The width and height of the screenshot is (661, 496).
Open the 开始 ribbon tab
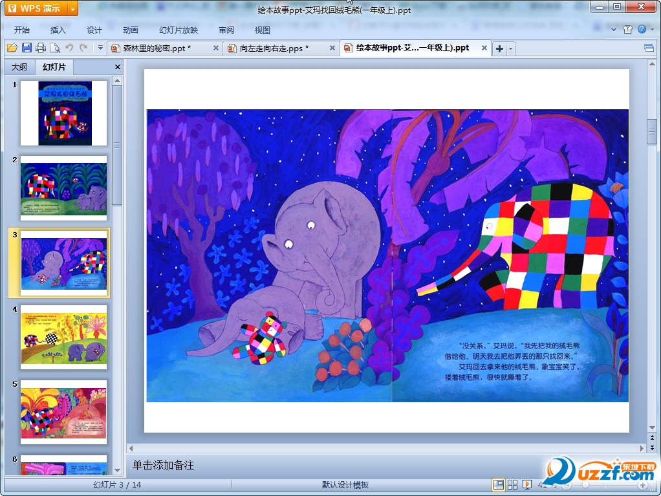click(21, 30)
